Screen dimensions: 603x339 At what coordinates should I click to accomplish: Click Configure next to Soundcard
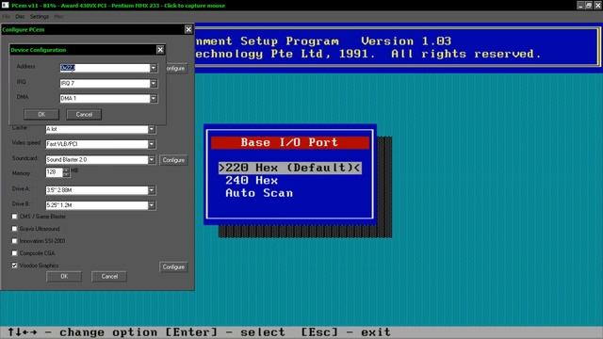pyautogui.click(x=173, y=160)
